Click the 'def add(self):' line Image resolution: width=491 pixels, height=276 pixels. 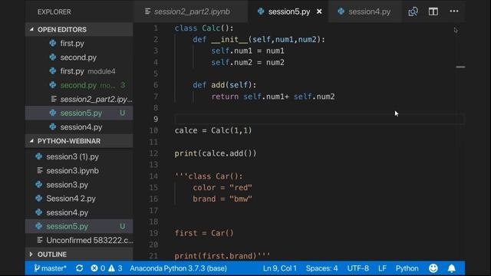click(x=225, y=85)
